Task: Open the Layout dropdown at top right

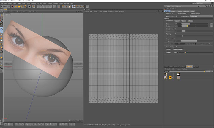Action: (x=204, y=3)
